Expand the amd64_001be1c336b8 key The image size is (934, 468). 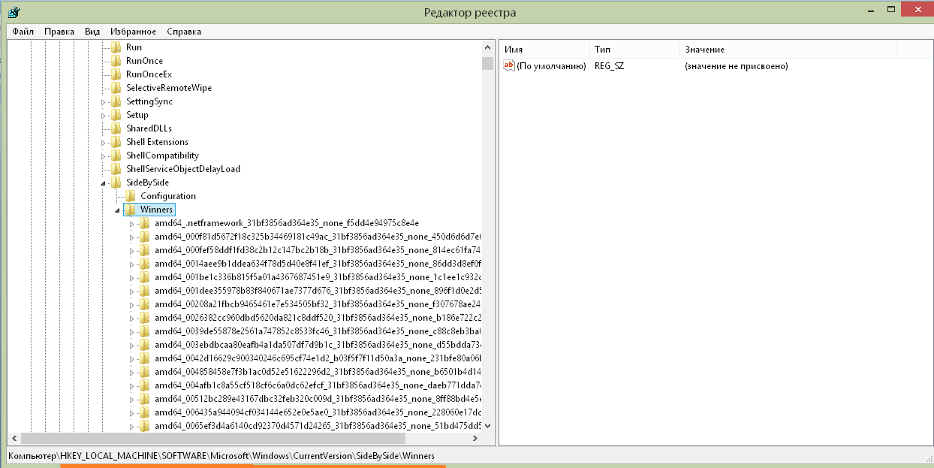132,277
